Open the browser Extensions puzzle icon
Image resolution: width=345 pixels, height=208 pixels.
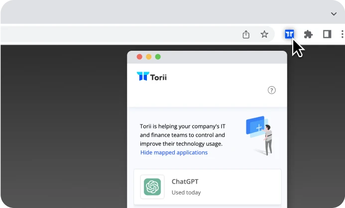[x=308, y=34]
